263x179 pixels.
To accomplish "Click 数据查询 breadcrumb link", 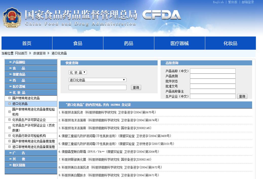I will [x=39, y=53].
